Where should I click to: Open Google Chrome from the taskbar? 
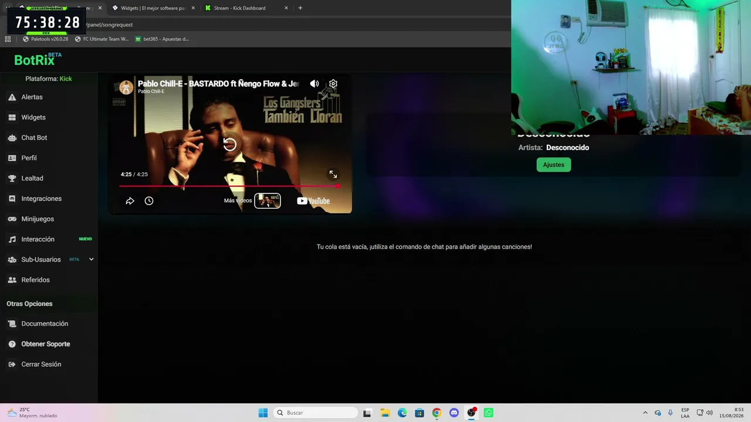point(437,413)
